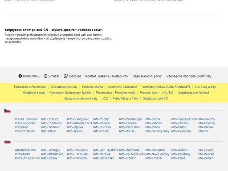Screen dimensions: 228x171
Task: Open Info-Ostrava link
Action: tap(102, 127)
